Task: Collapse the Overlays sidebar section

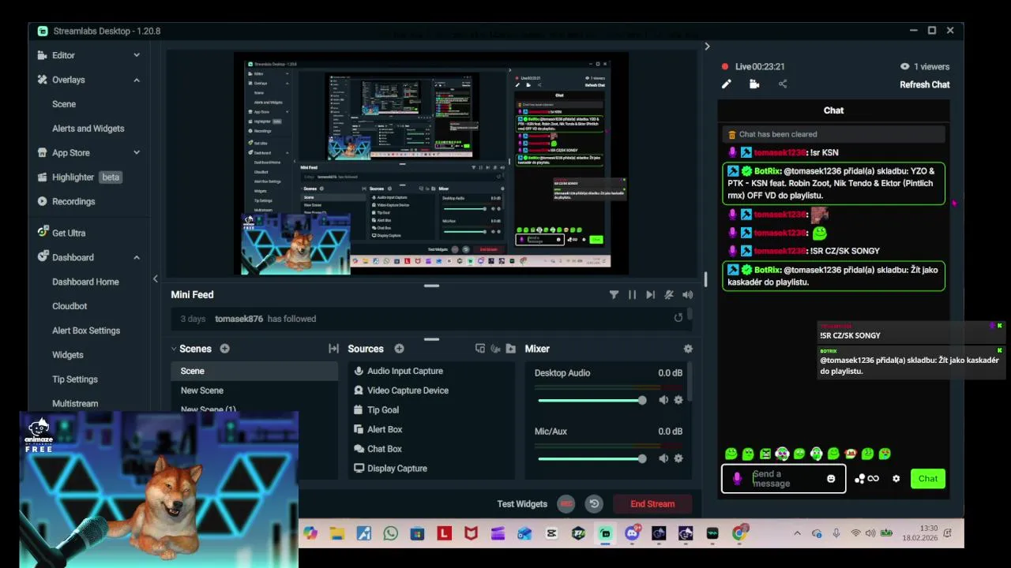Action: [137, 80]
